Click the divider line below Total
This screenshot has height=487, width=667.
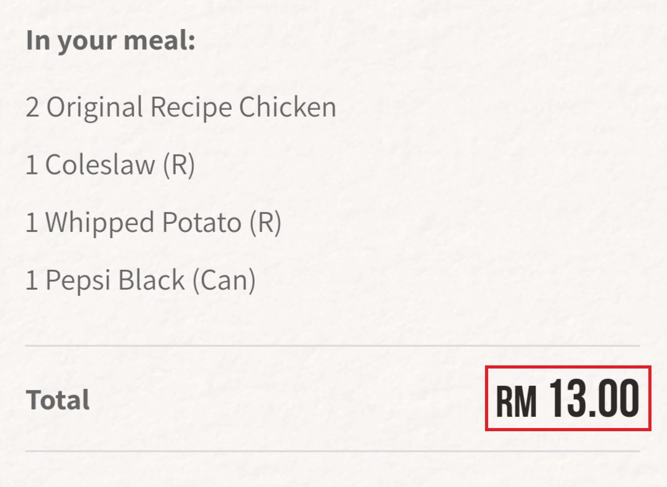(332, 451)
